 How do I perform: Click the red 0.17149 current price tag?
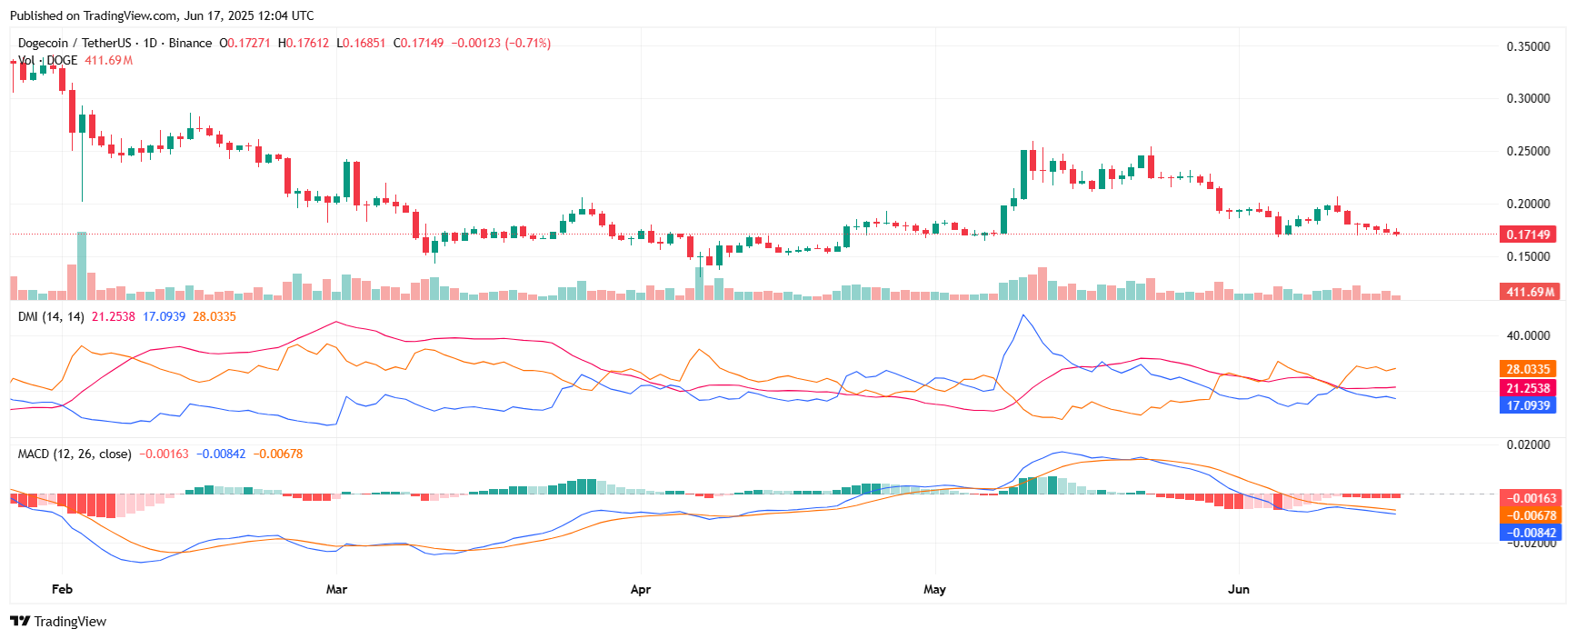[1528, 235]
